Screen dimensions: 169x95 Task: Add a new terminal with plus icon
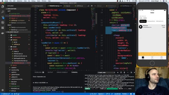click(x=118, y=73)
